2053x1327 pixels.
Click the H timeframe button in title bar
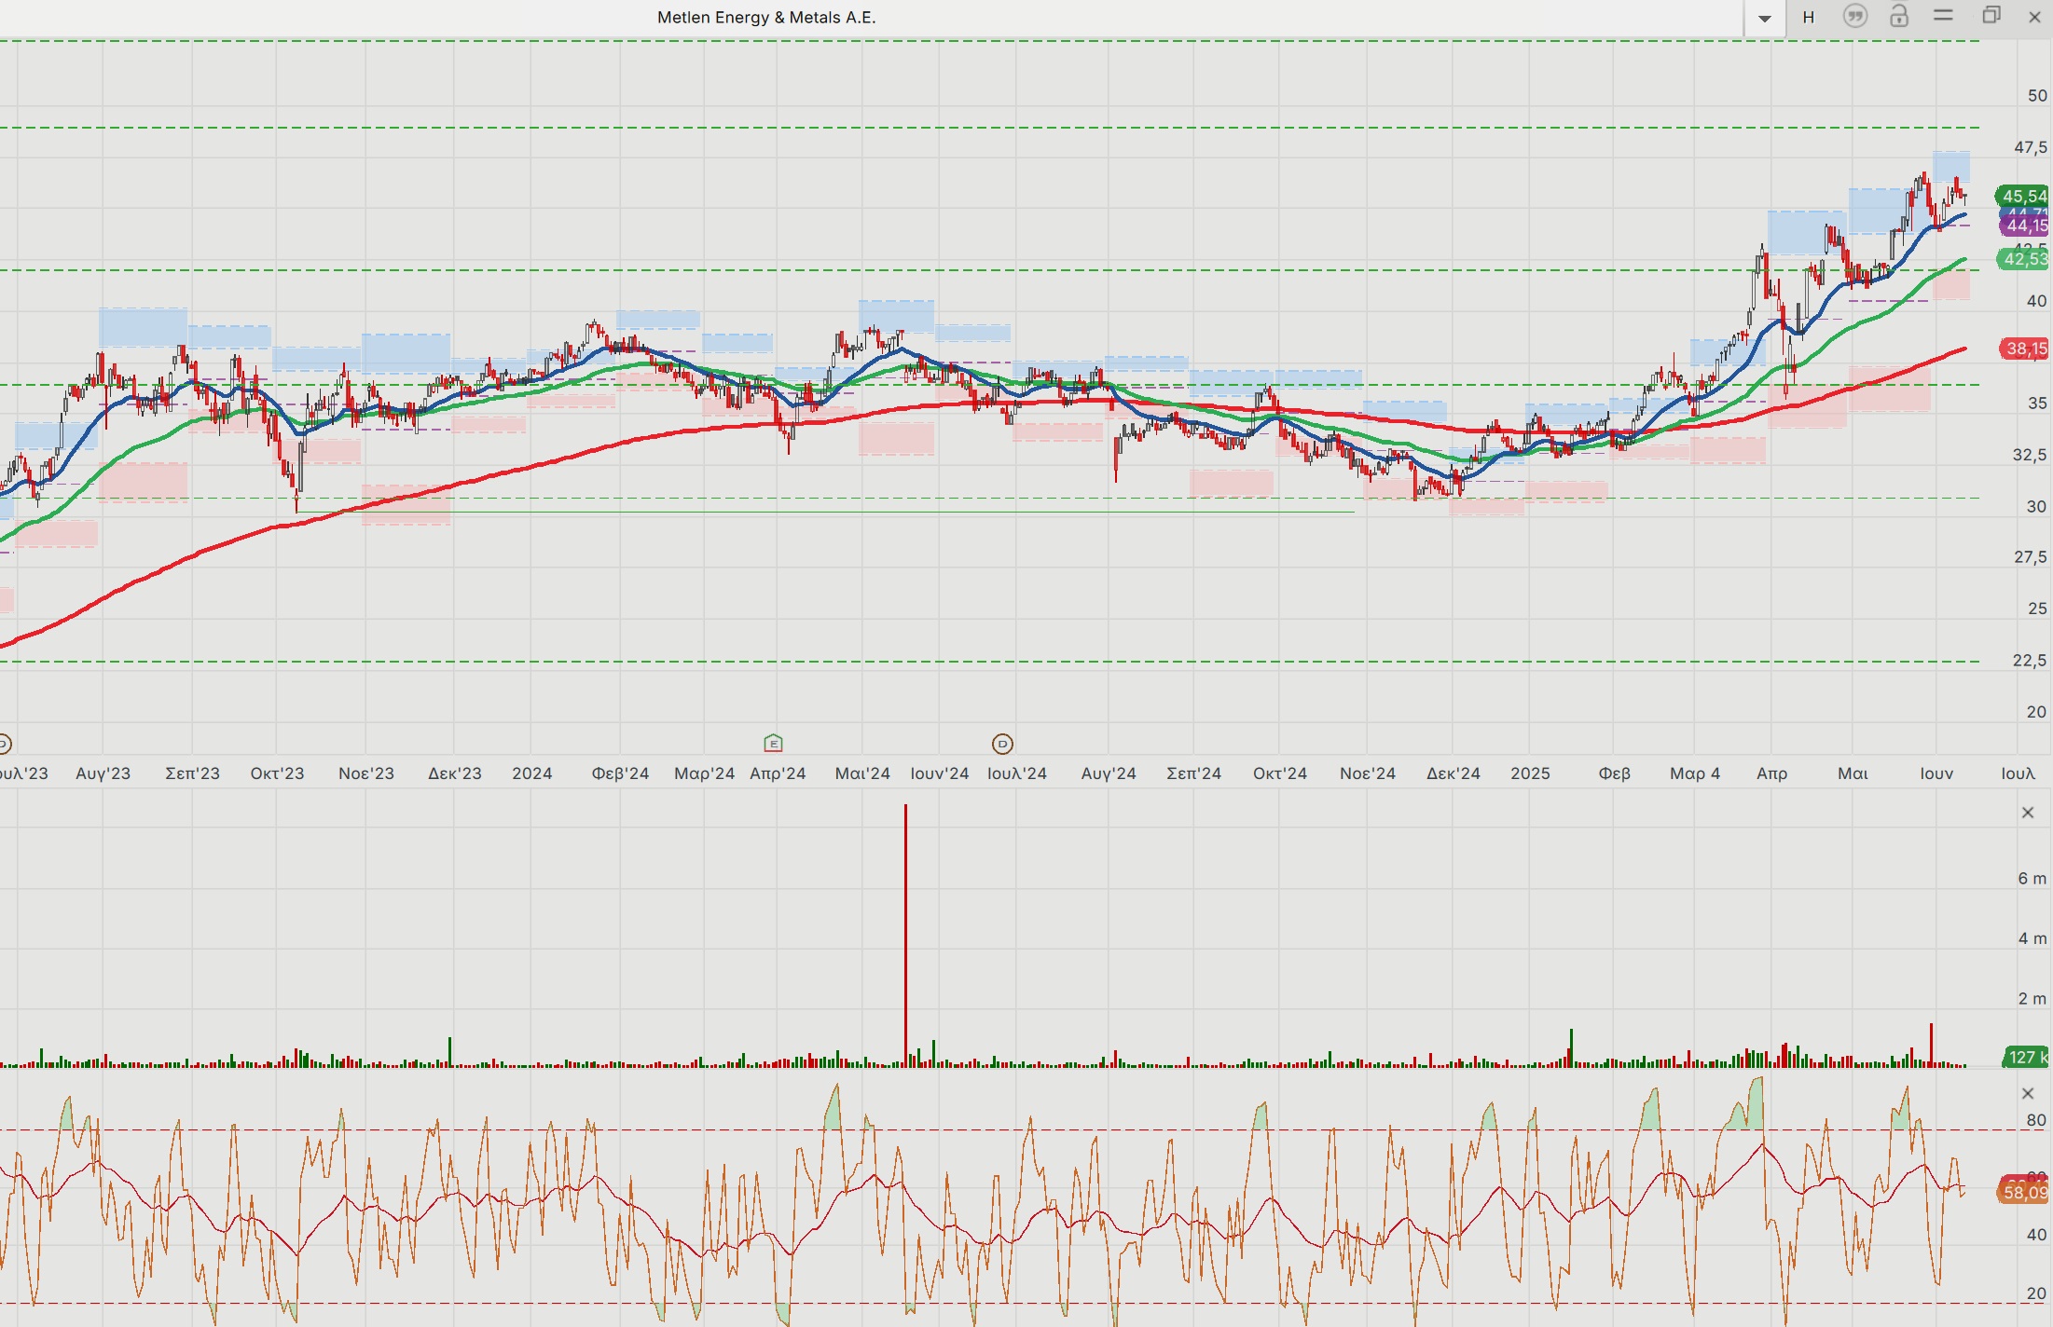(1808, 17)
